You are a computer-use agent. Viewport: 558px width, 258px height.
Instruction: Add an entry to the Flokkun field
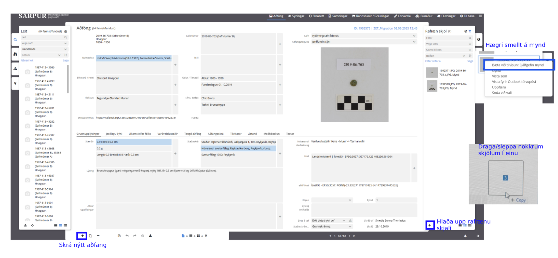[x=175, y=105]
